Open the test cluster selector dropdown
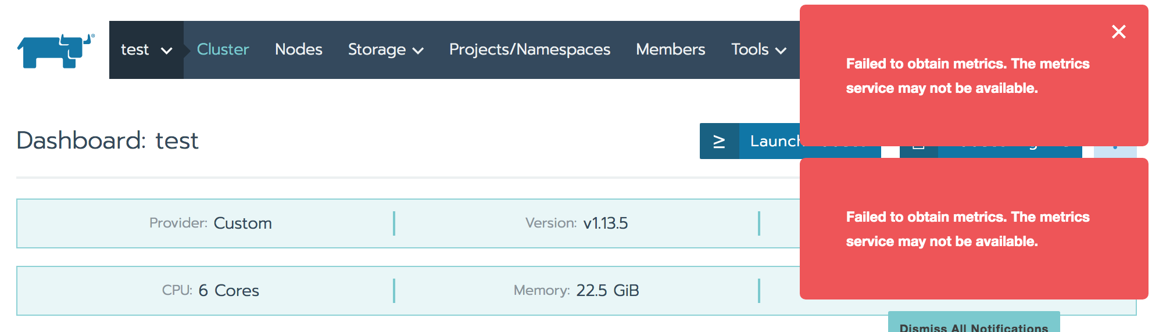This screenshot has width=1152, height=332. pos(146,50)
